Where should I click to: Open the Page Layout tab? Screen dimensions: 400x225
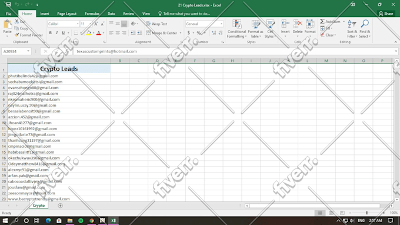click(66, 14)
